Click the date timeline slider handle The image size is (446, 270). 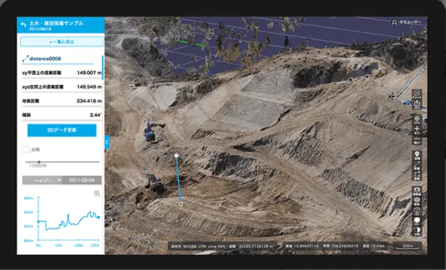pyautogui.click(x=39, y=162)
